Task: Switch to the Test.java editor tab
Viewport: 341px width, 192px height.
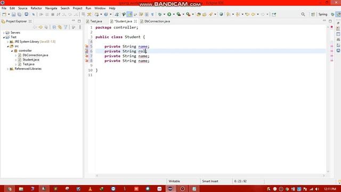Action: (94, 21)
